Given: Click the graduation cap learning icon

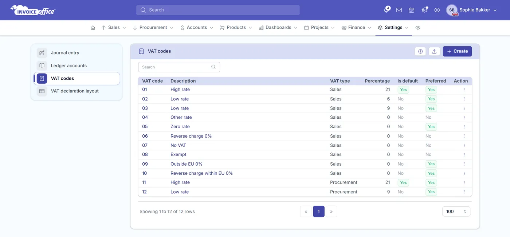Looking at the screenshot, I should coord(424,10).
